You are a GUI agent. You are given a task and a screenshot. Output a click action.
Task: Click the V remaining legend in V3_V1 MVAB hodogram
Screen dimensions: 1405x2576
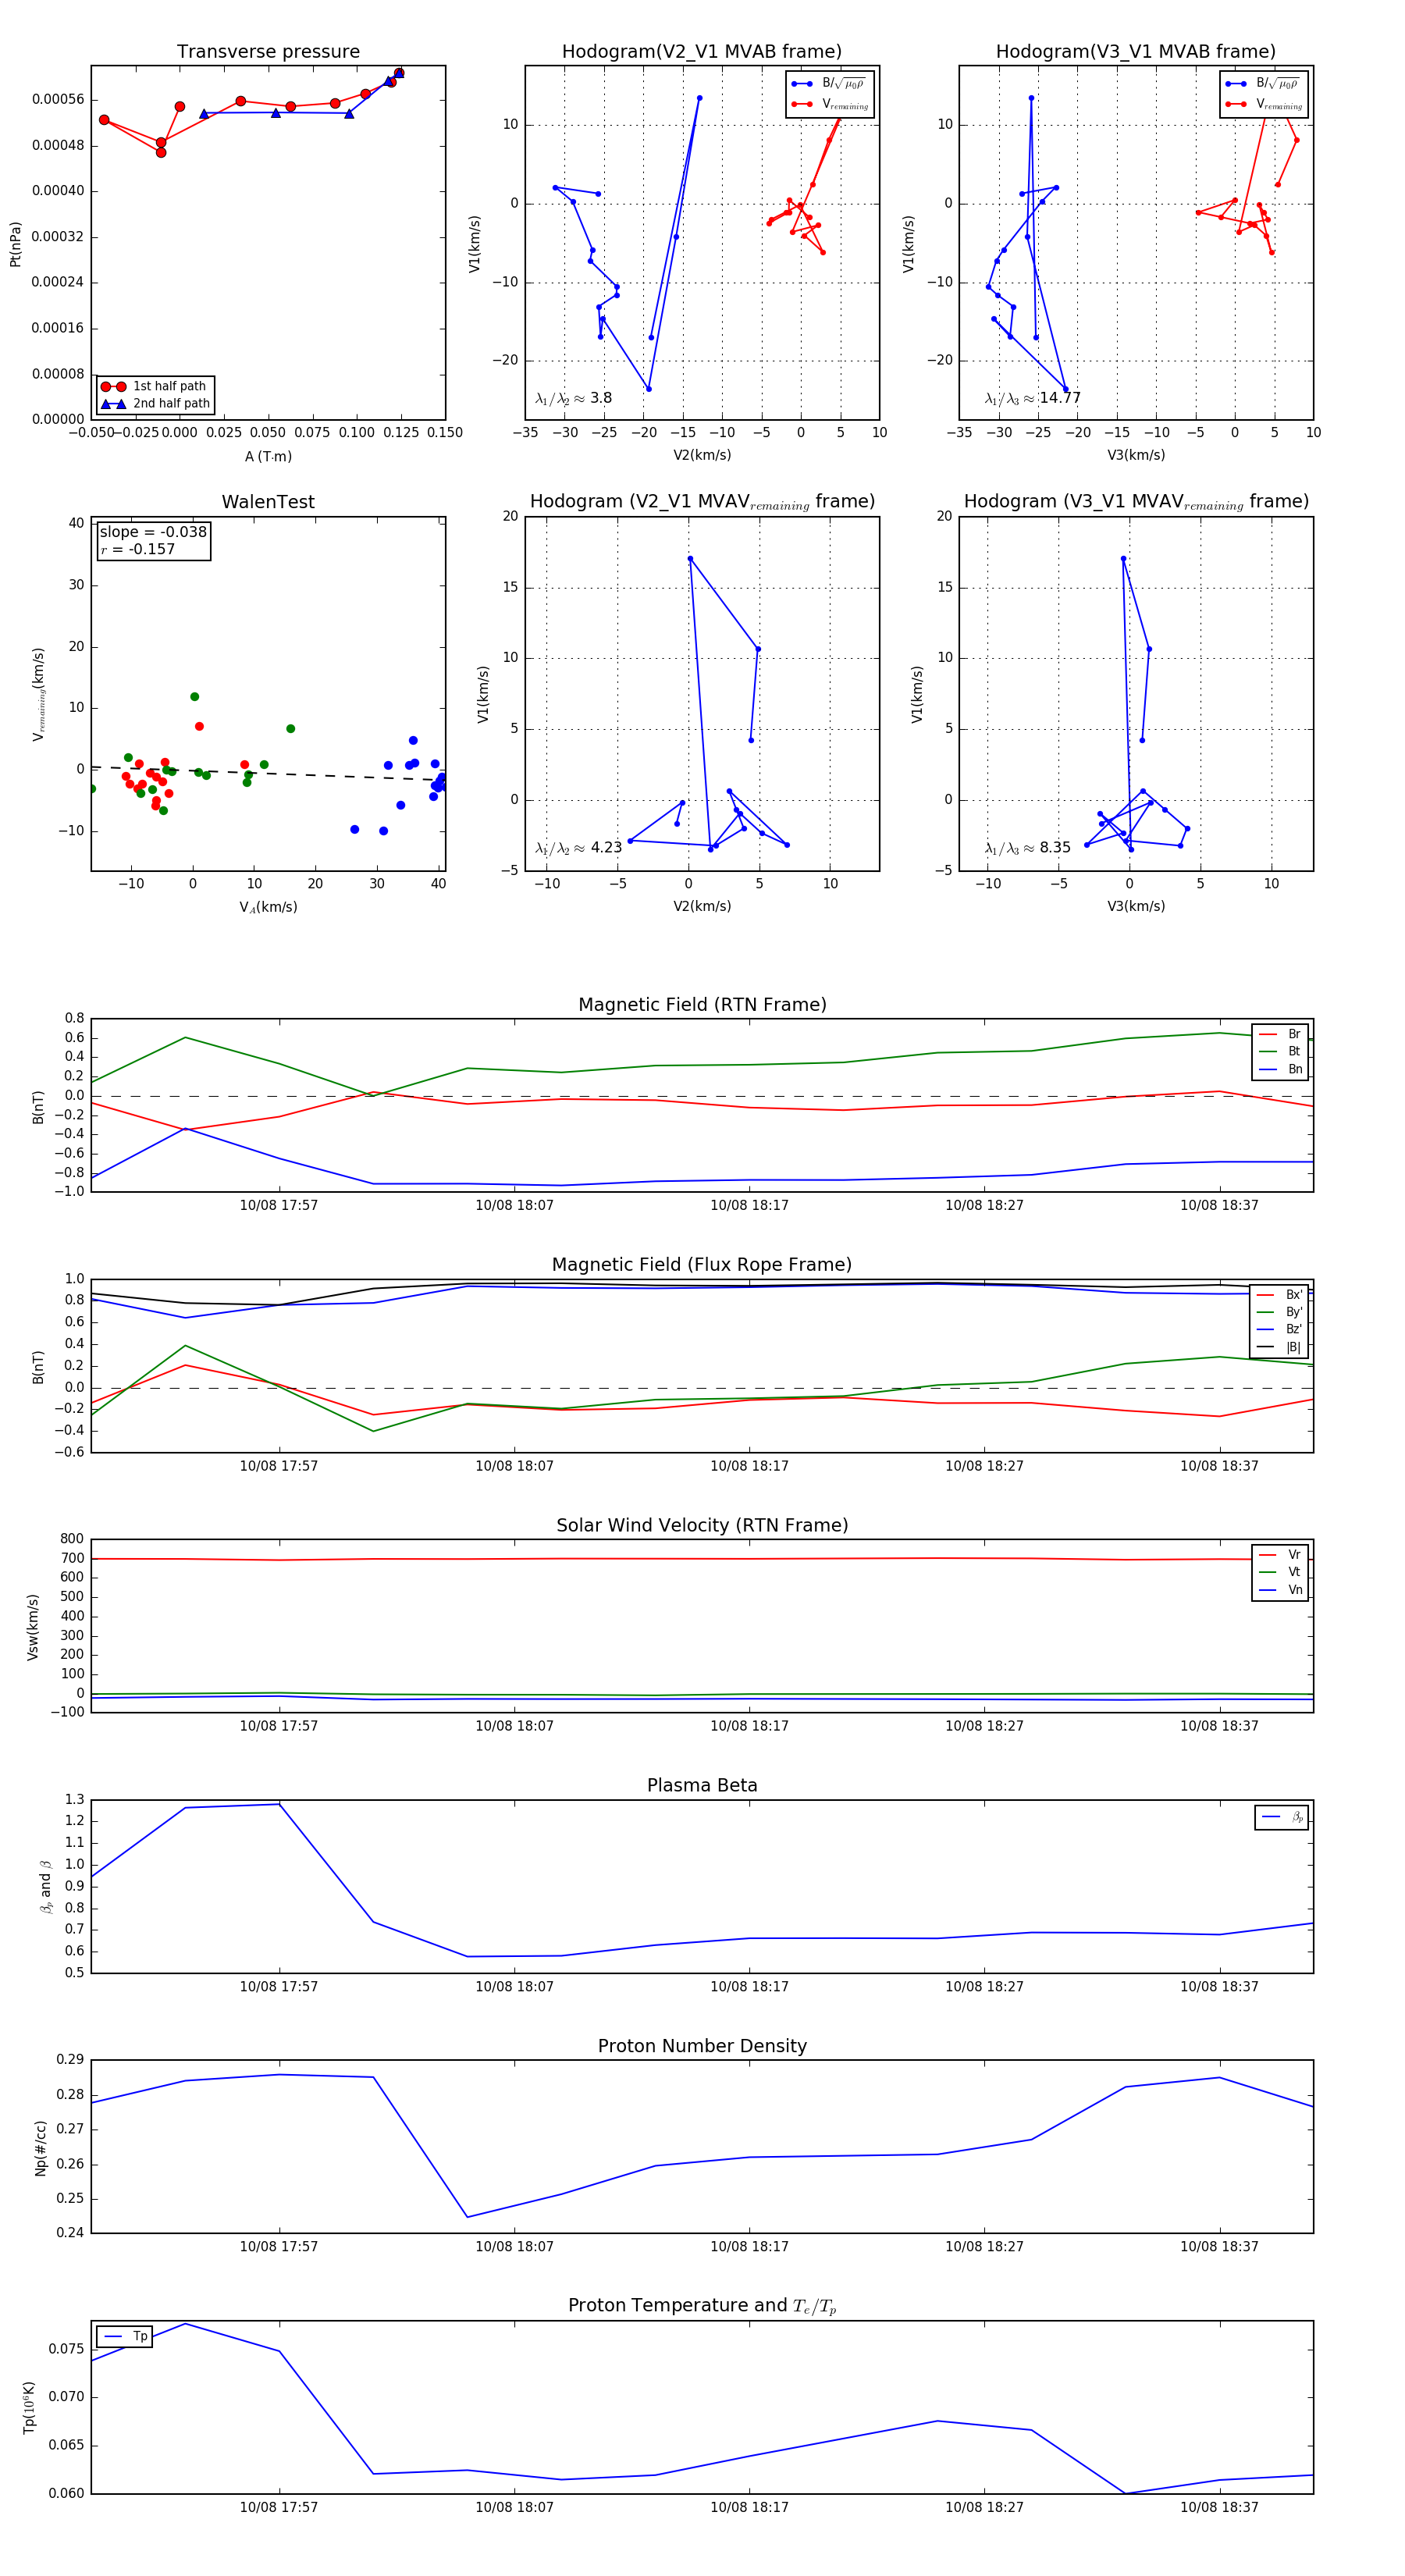1263,104
